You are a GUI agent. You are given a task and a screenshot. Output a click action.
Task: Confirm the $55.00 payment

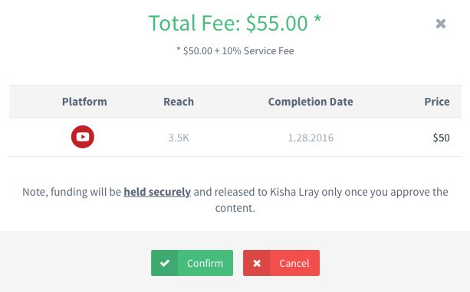coord(192,263)
